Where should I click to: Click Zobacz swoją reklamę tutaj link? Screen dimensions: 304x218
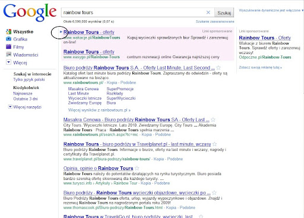260,67
